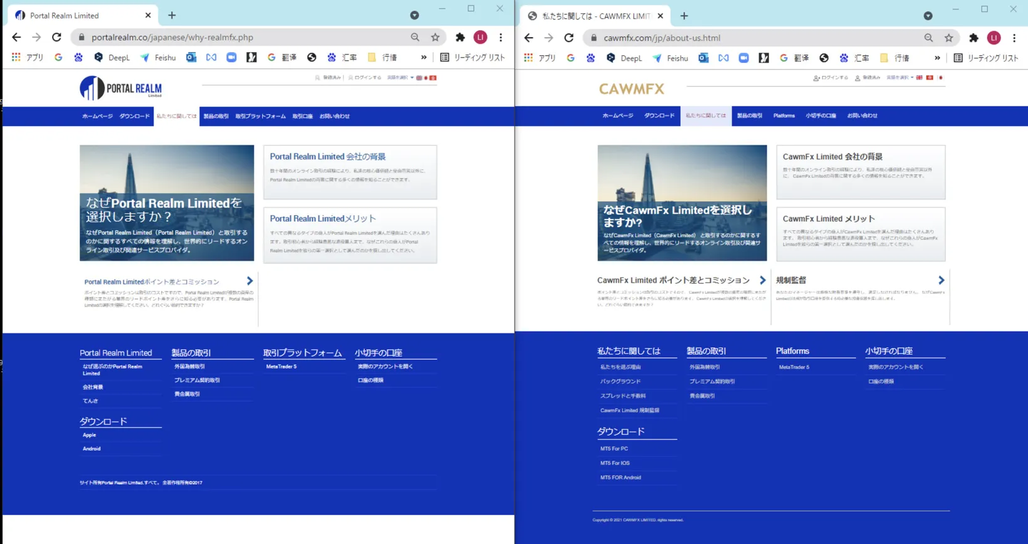Image resolution: width=1028 pixels, height=544 pixels.
Task: Open tab search dropdown in Portal Realm window
Action: (x=414, y=15)
